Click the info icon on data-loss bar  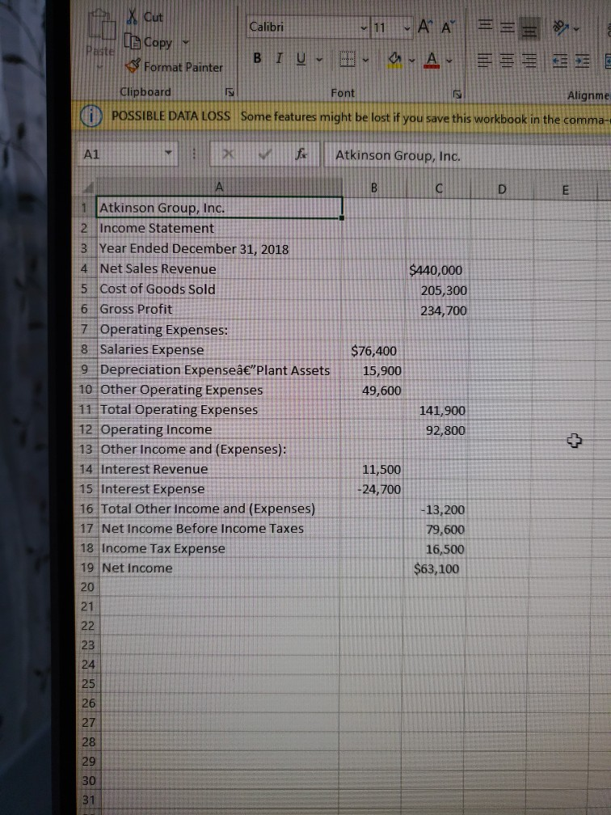tap(91, 116)
